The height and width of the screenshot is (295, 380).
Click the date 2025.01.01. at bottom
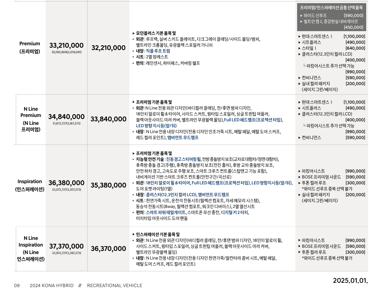pyautogui.click(x=350, y=281)
